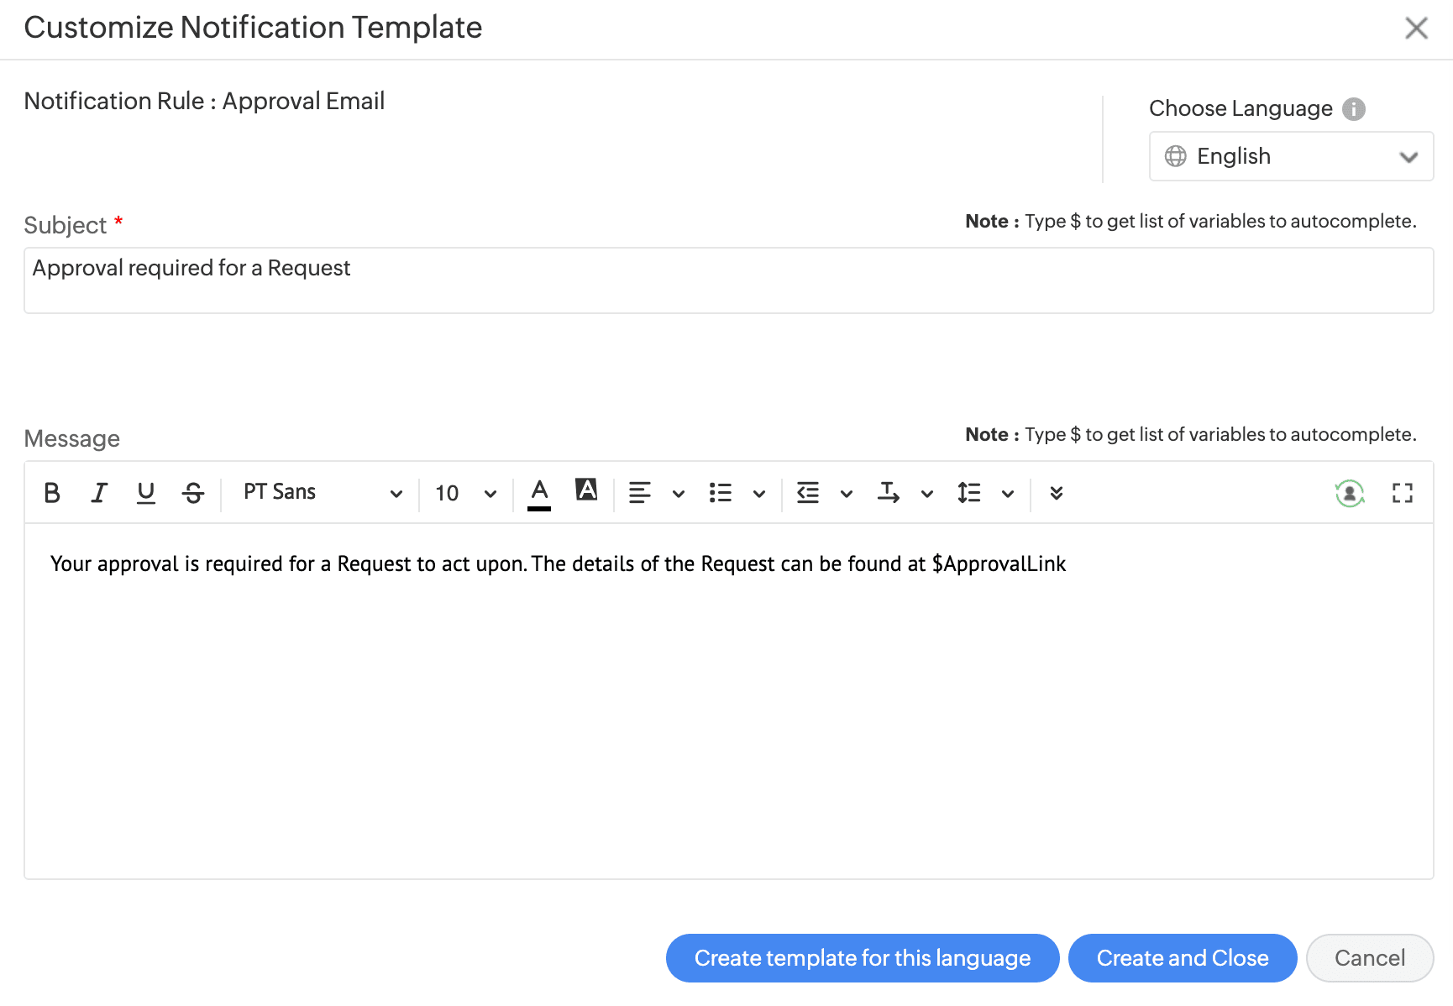Click the text background color icon

(586, 490)
